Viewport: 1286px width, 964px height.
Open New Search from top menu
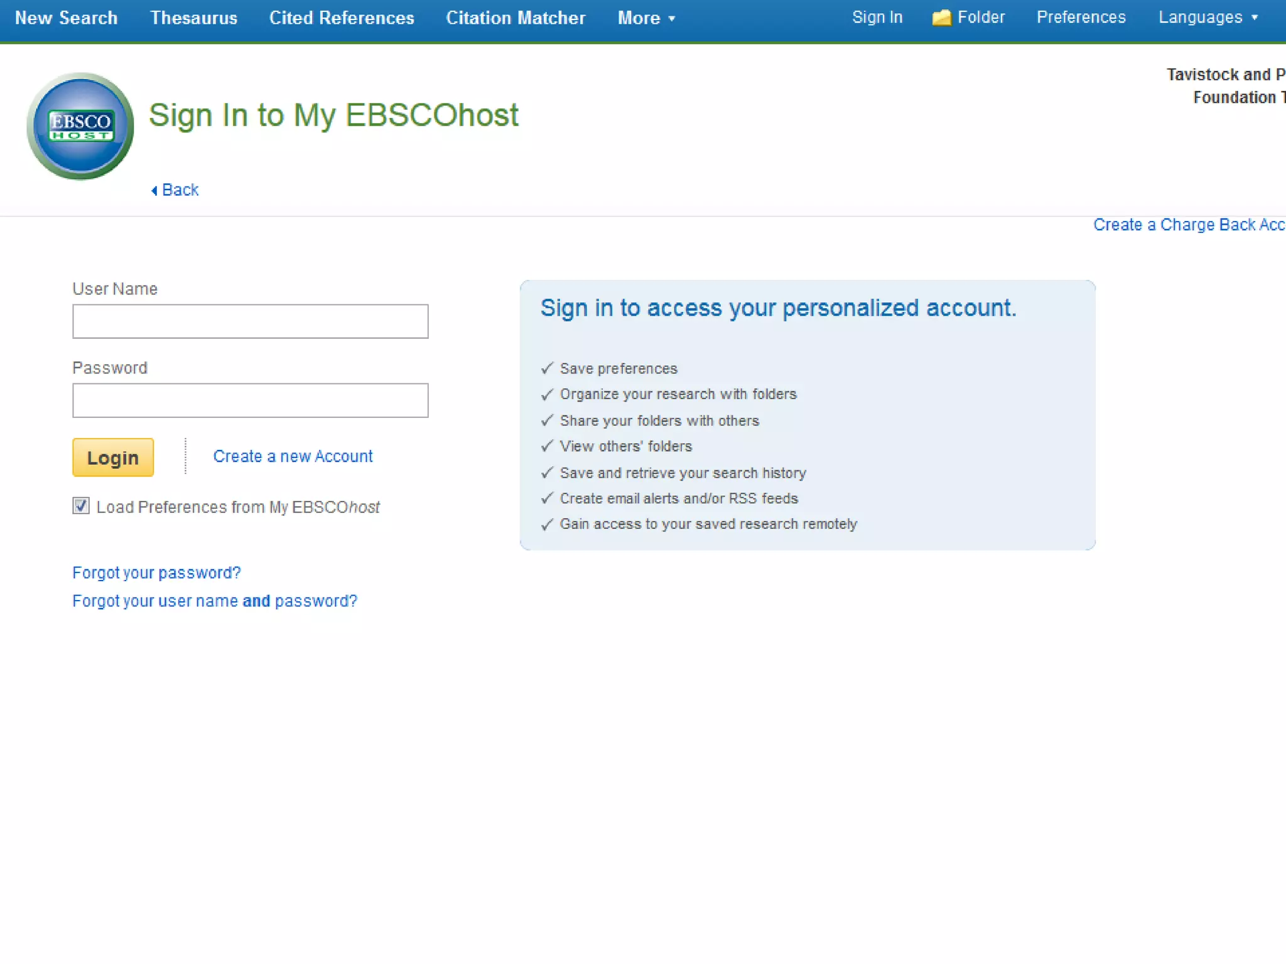[x=66, y=18]
